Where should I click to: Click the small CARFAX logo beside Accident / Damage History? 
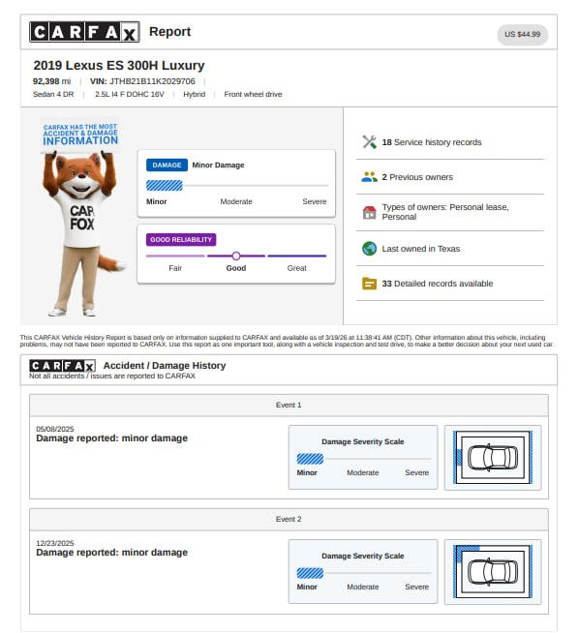coord(62,366)
